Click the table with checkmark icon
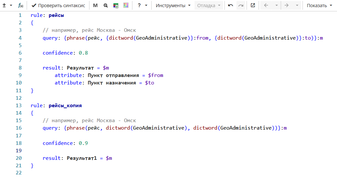Viewport: 337px width, 178px height. [x=116, y=6]
